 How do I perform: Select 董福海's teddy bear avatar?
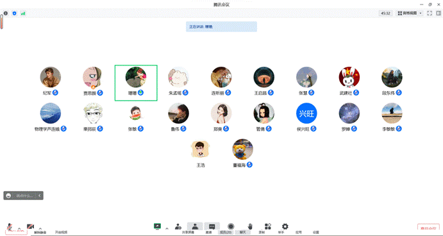click(243, 149)
